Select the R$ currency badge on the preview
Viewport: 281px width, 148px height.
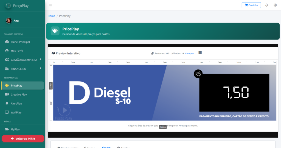[x=198, y=74]
